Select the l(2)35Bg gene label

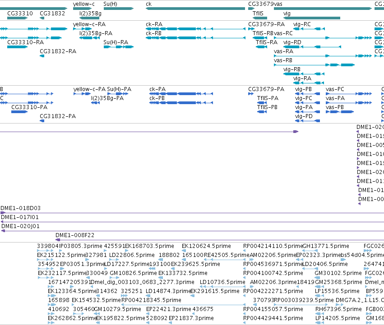click(90, 14)
